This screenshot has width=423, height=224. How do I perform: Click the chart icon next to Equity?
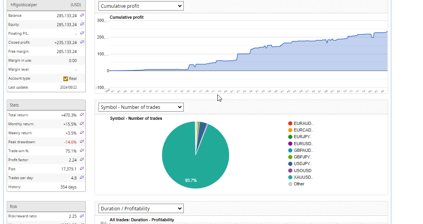click(x=82, y=24)
